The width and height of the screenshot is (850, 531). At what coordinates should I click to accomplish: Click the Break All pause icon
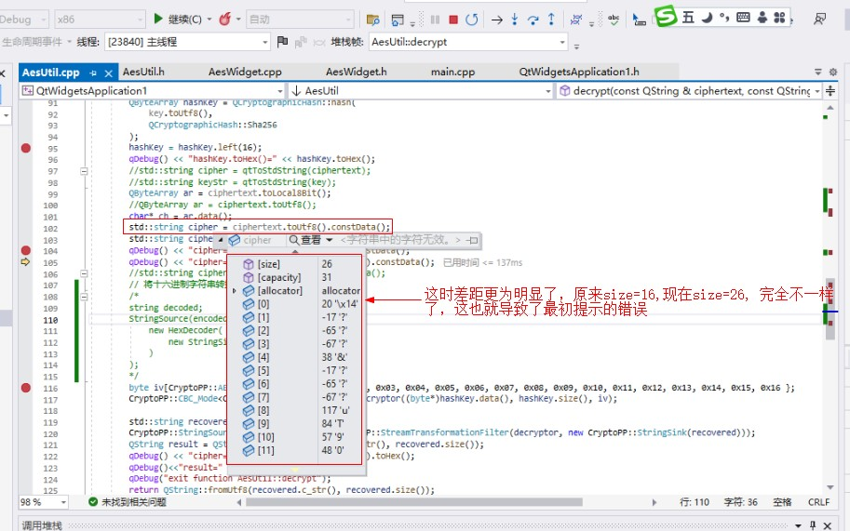pyautogui.click(x=435, y=20)
